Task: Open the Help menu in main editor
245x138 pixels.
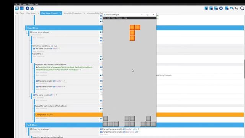Action: pyautogui.click(x=37, y=4)
